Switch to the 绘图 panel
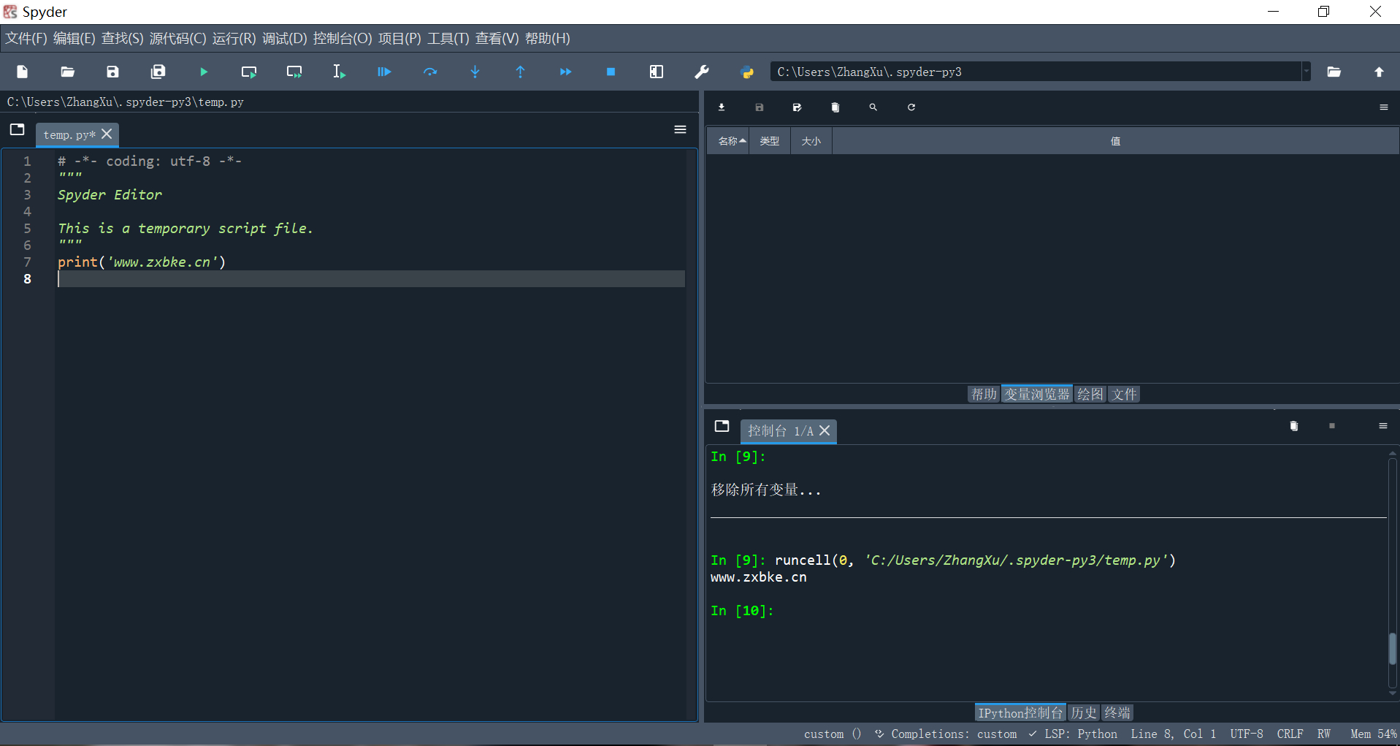The image size is (1400, 746). (1089, 394)
